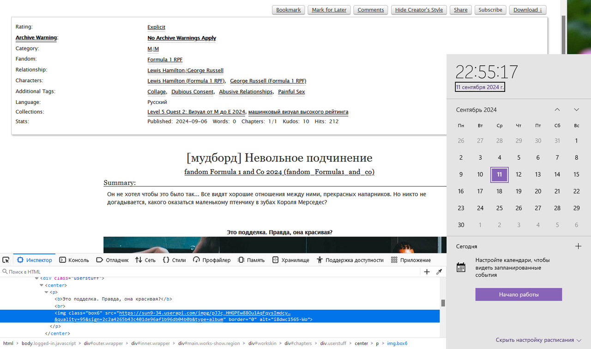Select today, day 11, in calendar
Image resolution: width=591 pixels, height=349 pixels.
(500, 174)
